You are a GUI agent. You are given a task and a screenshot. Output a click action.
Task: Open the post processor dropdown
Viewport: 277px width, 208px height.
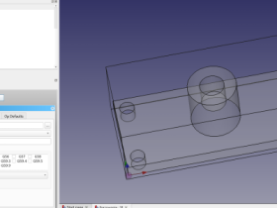(25, 133)
